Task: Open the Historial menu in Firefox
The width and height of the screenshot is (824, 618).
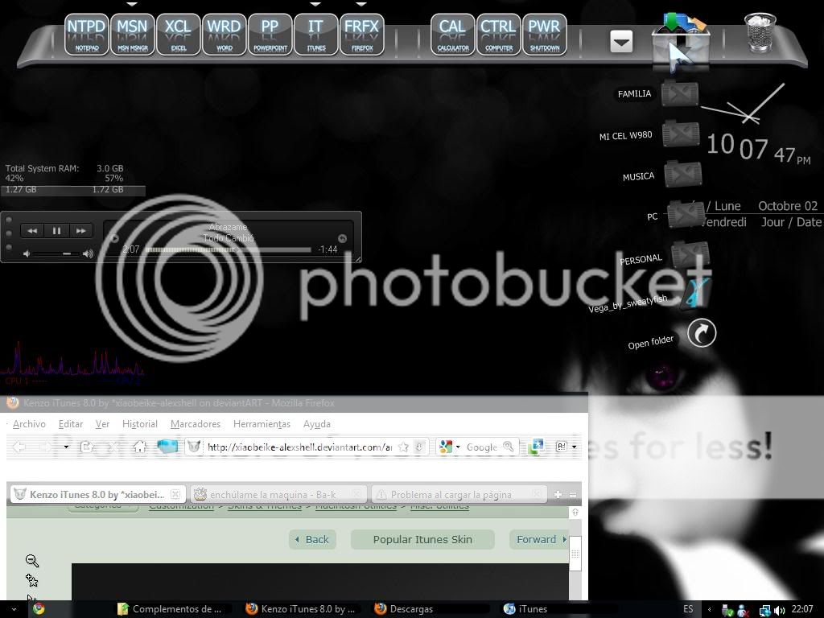Action: tap(140, 424)
